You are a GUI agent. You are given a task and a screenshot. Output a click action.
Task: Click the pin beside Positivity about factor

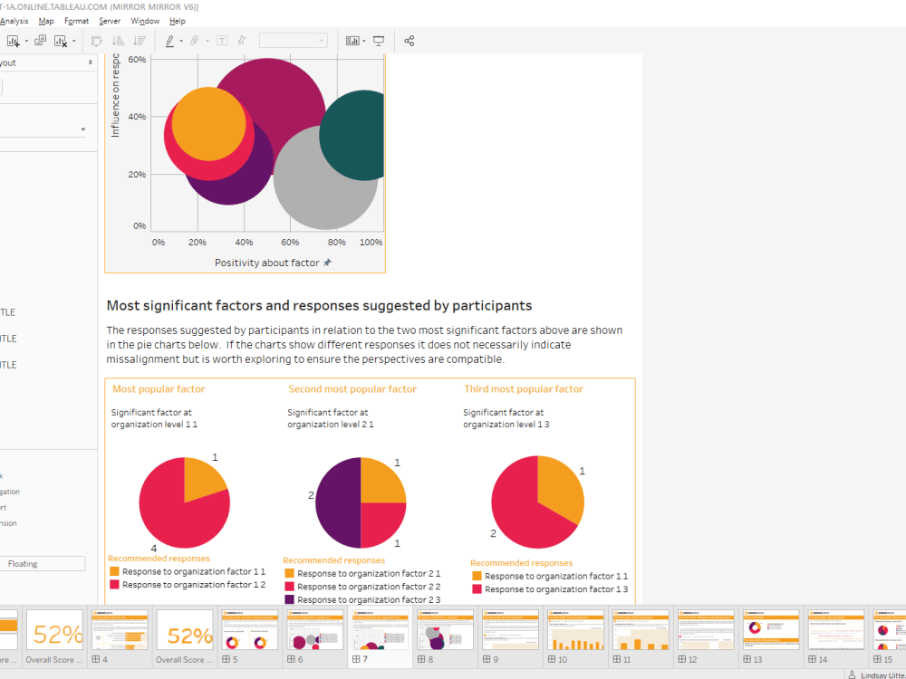click(x=328, y=263)
